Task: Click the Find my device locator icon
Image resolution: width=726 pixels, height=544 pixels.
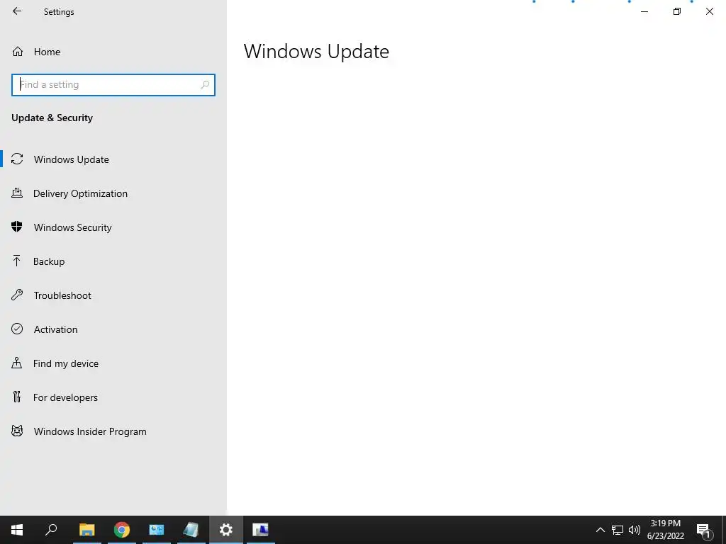Action: click(x=17, y=363)
